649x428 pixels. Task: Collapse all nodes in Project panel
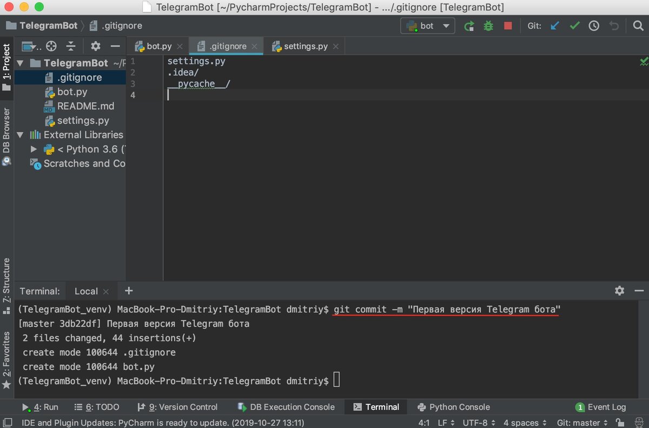point(71,46)
